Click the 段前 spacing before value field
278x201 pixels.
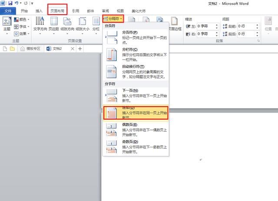pos(247,26)
